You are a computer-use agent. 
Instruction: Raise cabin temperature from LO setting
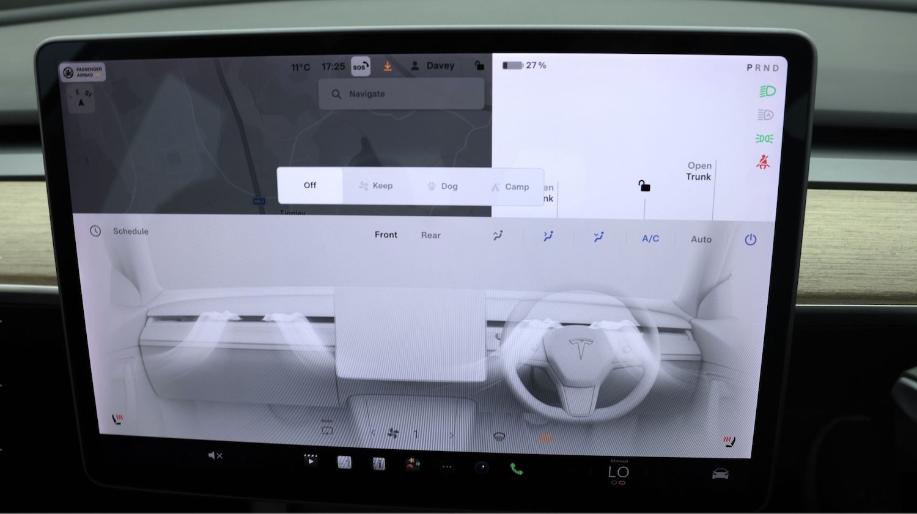tap(647, 472)
